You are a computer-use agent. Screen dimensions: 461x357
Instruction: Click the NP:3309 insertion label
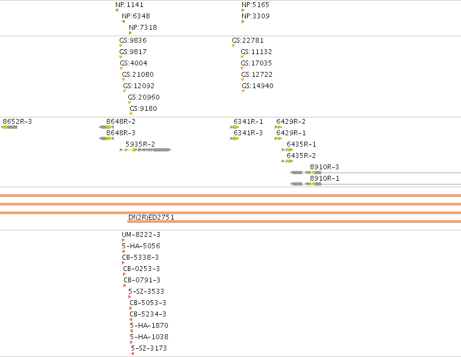tap(256, 16)
